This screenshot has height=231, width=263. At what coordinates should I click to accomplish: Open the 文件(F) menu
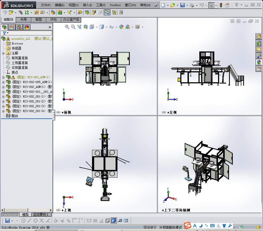click(x=46, y=5)
